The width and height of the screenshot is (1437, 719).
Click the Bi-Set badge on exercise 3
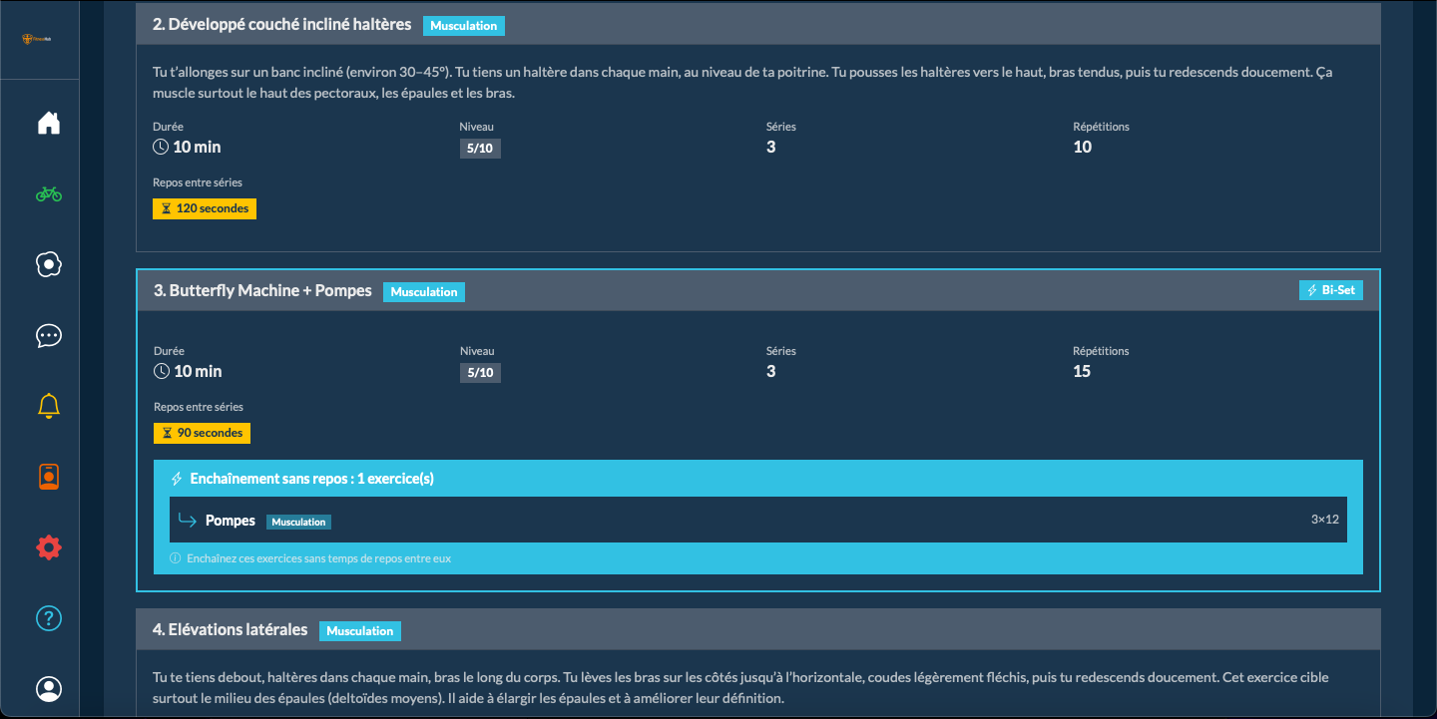[1331, 290]
